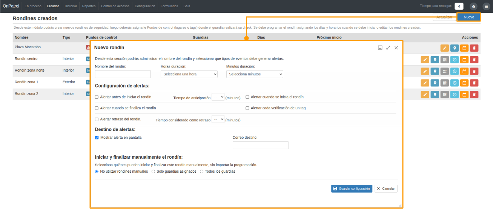Click the Tiempo para recargar counter box

[x=459, y=6]
